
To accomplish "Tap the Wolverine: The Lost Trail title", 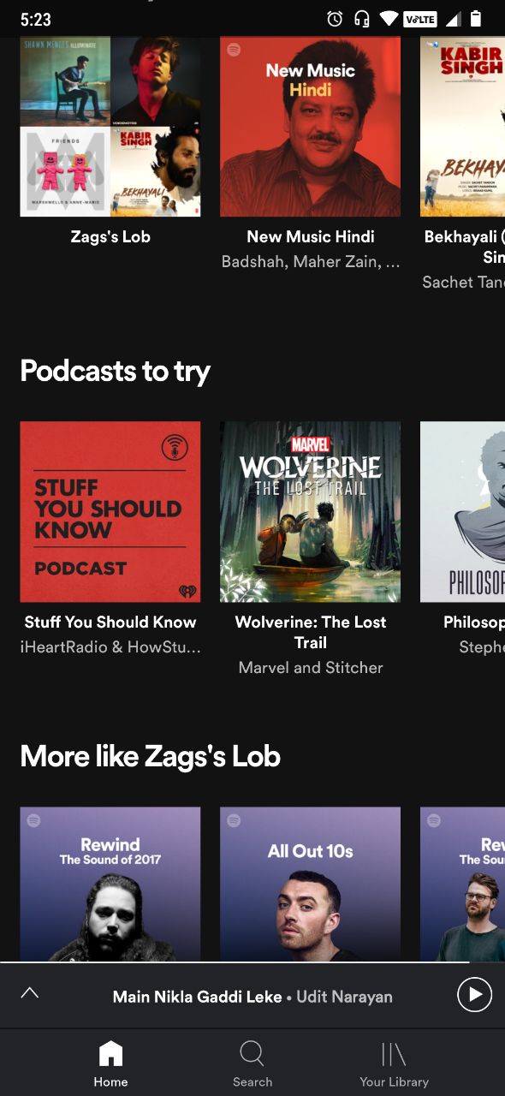I will click(311, 632).
